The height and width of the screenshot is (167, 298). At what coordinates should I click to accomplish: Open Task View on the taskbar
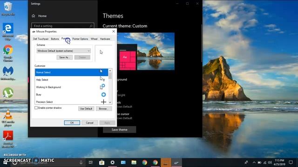coord(91,162)
